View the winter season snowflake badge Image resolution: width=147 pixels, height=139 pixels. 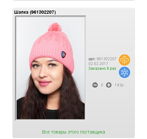124,72
